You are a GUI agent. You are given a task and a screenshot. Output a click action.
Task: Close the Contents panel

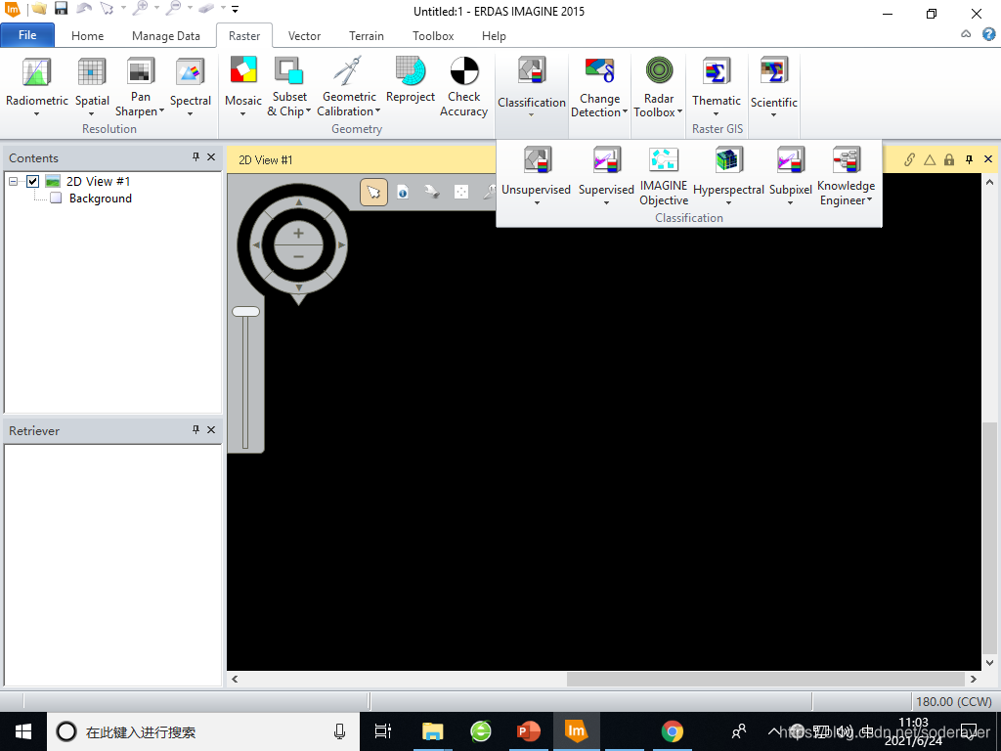point(211,157)
